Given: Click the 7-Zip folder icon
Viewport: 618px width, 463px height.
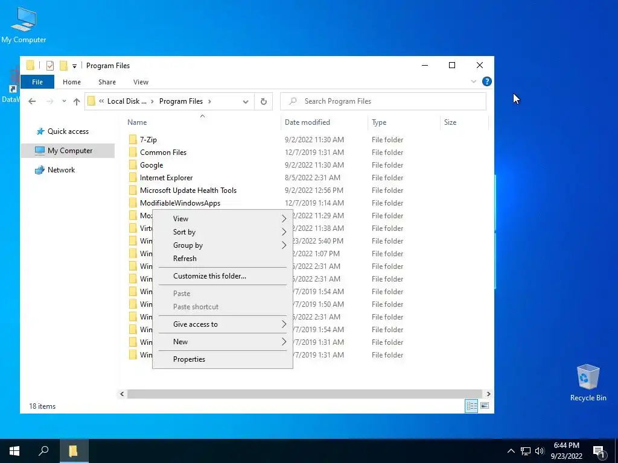Looking at the screenshot, I should [x=133, y=140].
